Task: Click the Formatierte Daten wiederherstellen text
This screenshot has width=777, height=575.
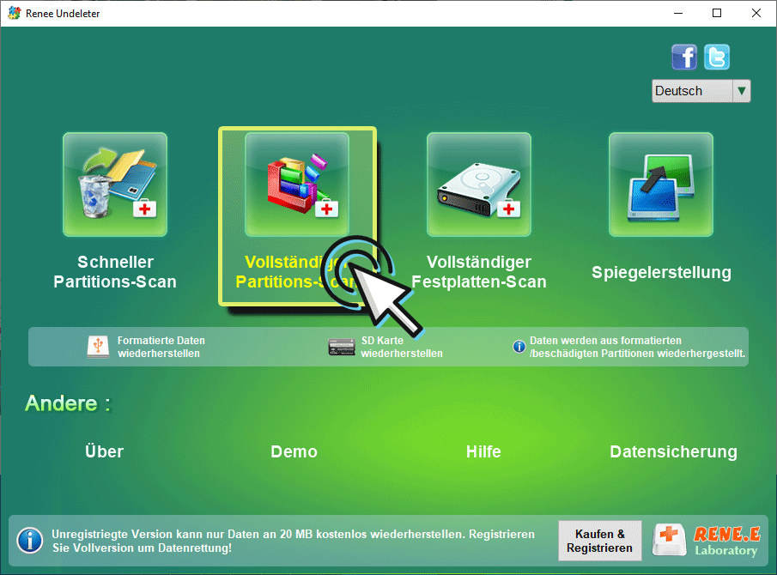Action: click(x=161, y=347)
